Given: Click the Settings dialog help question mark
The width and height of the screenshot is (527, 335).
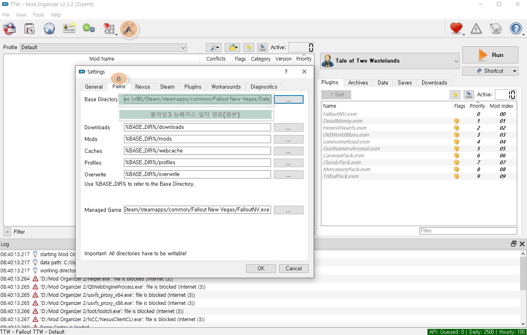Looking at the screenshot, I should point(286,72).
